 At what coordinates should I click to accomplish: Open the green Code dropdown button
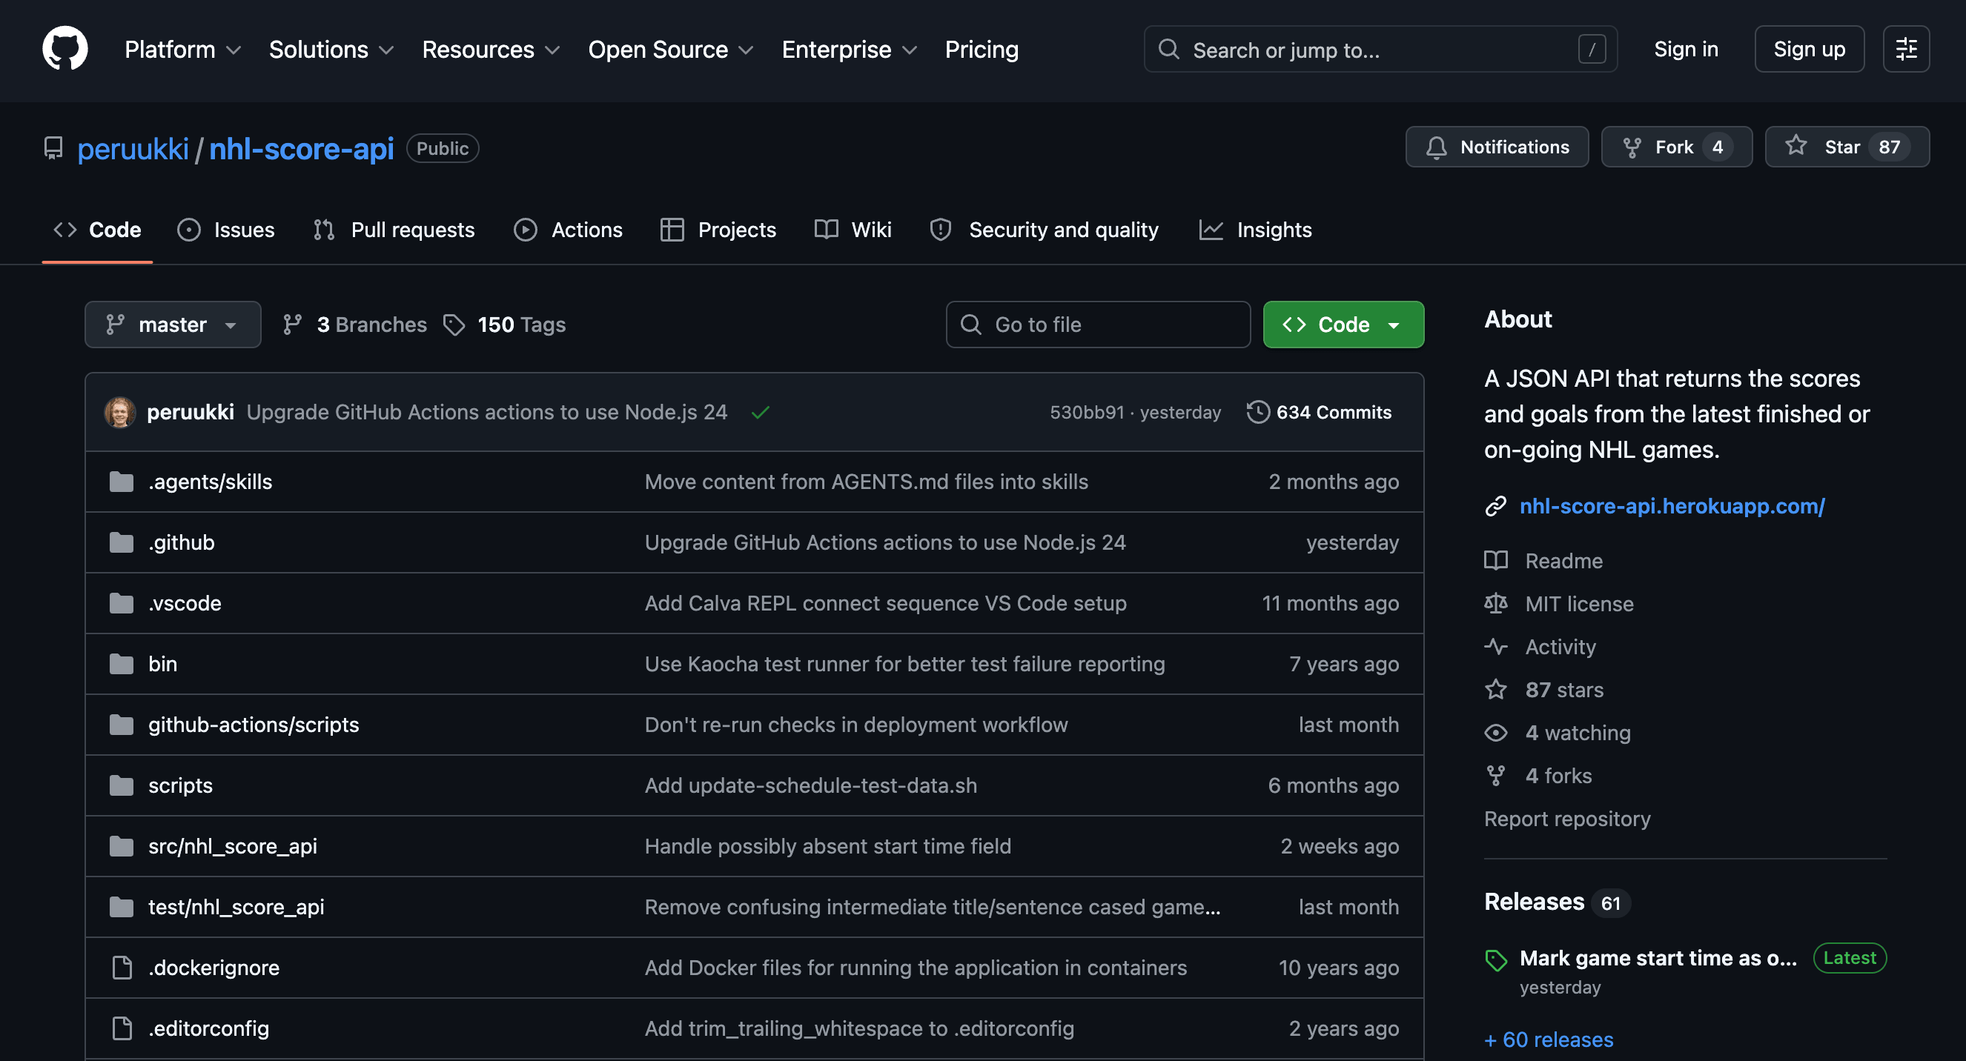1343,325
